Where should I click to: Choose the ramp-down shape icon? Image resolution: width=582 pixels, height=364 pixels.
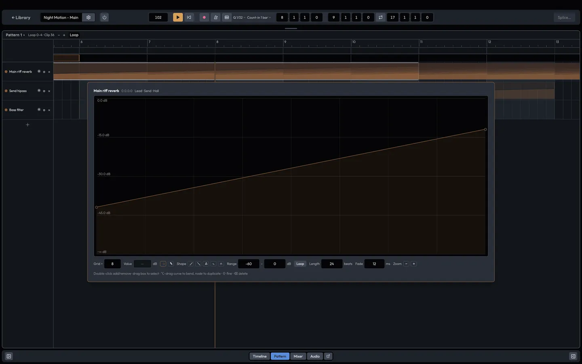pyautogui.click(x=198, y=264)
